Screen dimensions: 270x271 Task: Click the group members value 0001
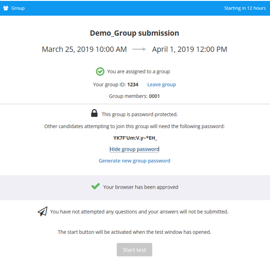pyautogui.click(x=154, y=96)
